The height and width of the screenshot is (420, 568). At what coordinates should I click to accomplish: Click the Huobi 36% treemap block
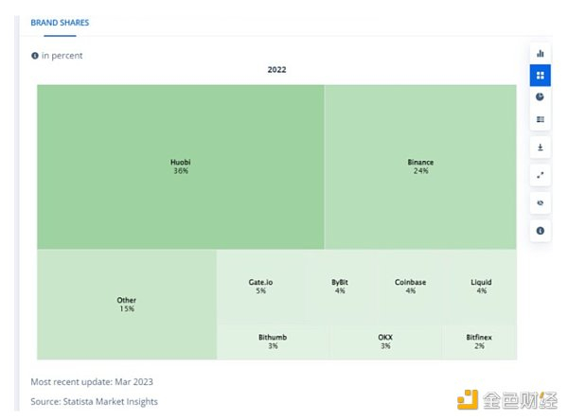(181, 166)
